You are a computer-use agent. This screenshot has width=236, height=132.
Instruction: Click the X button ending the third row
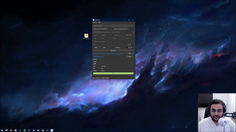tap(133, 32)
